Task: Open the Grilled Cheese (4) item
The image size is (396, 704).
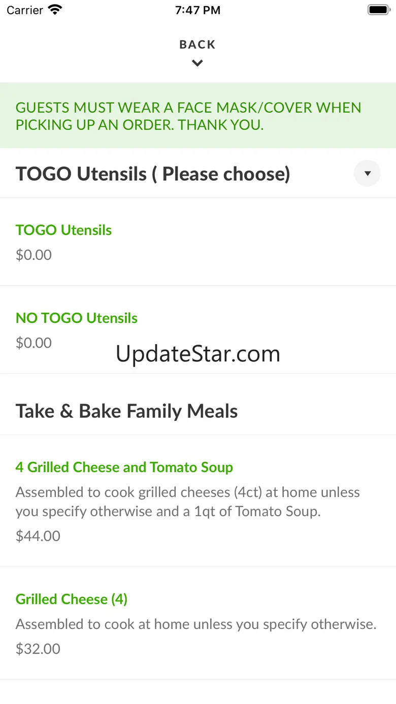Action: 72,599
